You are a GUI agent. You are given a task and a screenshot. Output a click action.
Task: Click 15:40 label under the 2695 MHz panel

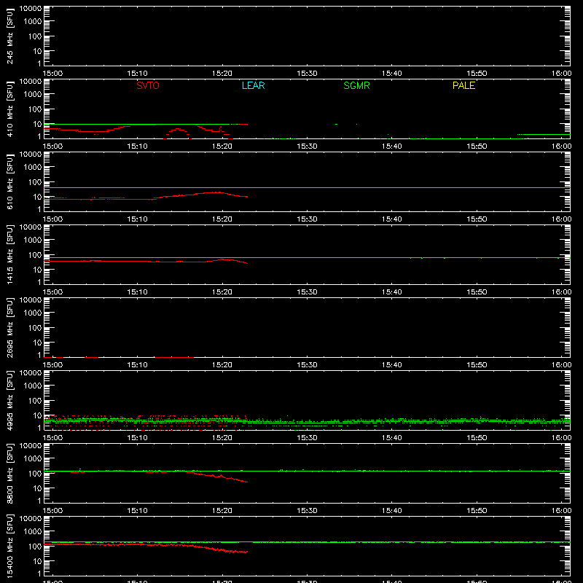[x=392, y=365]
